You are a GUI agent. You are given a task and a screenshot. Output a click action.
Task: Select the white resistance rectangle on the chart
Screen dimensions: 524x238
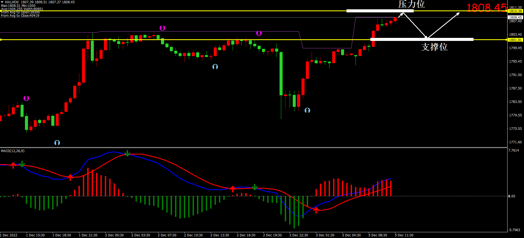[x=380, y=11]
